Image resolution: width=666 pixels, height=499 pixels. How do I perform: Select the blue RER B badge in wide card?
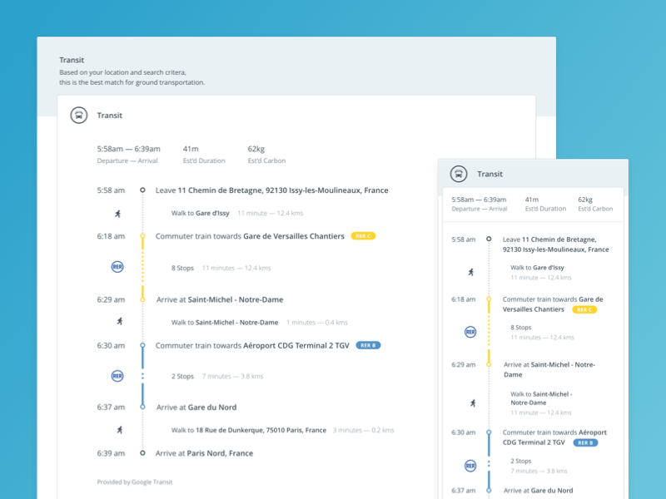(368, 345)
